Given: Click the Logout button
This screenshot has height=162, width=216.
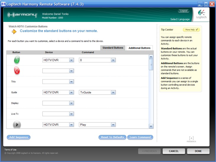Looking at the screenshot, I should pos(184,11).
